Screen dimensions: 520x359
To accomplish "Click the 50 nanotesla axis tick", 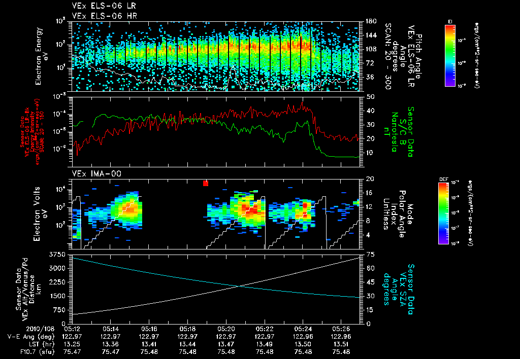I will point(370,97).
